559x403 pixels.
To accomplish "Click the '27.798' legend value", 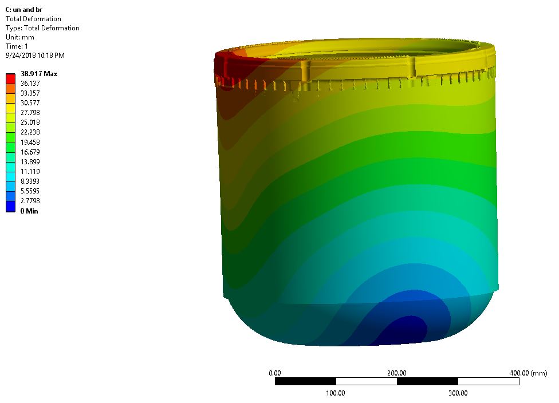I will pos(30,113).
